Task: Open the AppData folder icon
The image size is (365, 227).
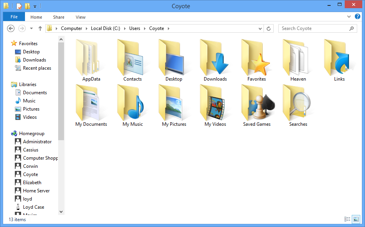Action: [x=88, y=57]
